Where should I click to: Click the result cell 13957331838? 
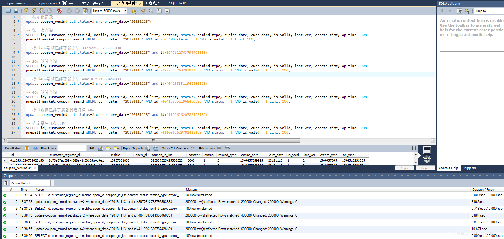120,160
